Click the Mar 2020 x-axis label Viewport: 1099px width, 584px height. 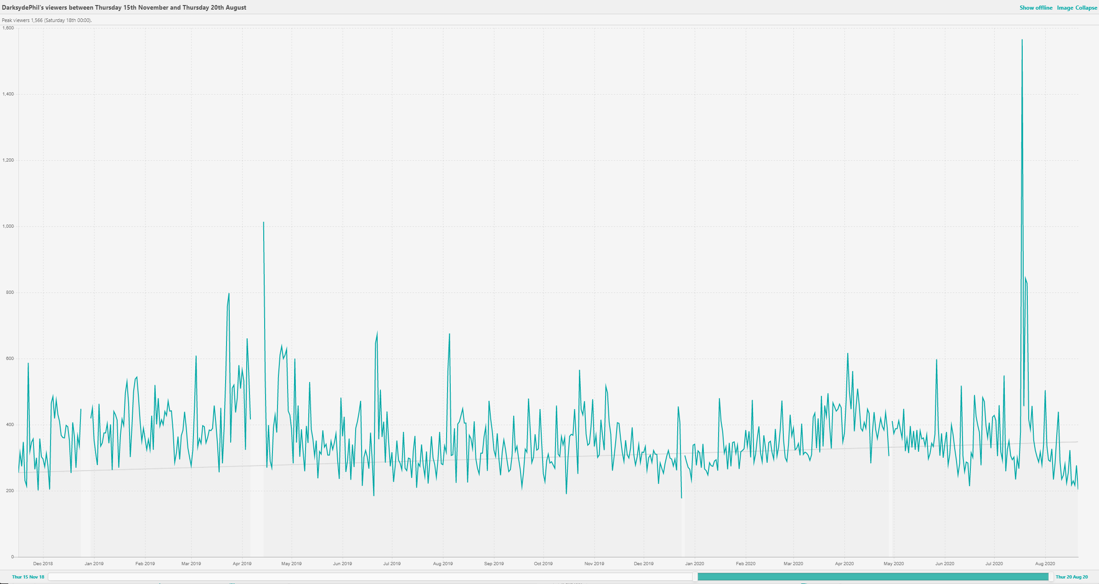coord(793,564)
